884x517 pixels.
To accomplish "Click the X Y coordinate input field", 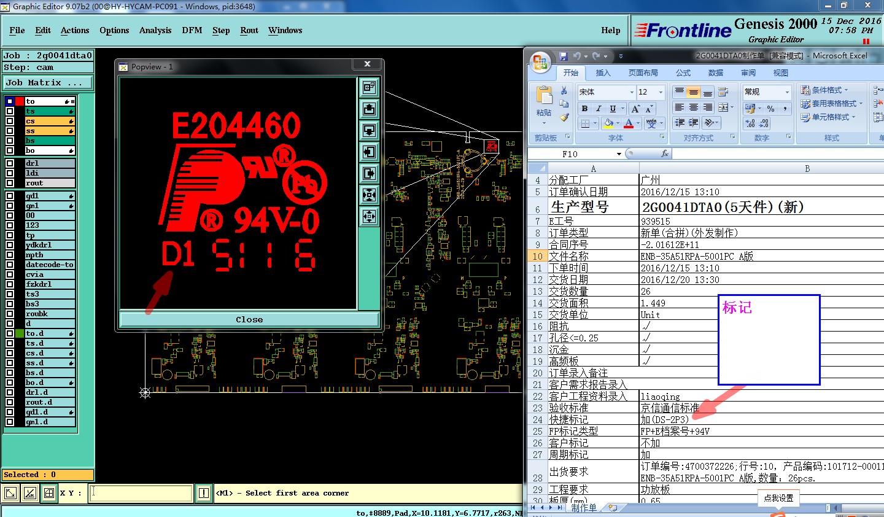I will tap(141, 493).
